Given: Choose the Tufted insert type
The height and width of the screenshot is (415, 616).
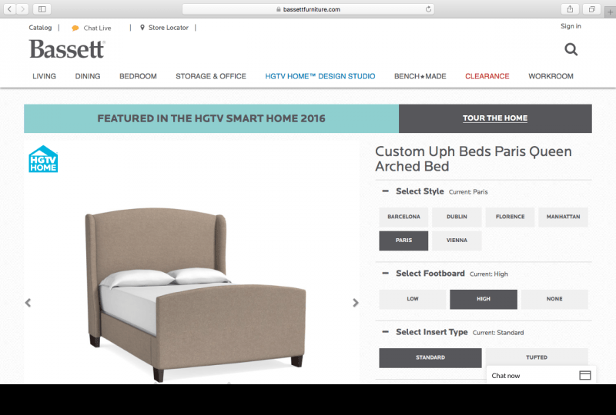Looking at the screenshot, I should click(537, 357).
